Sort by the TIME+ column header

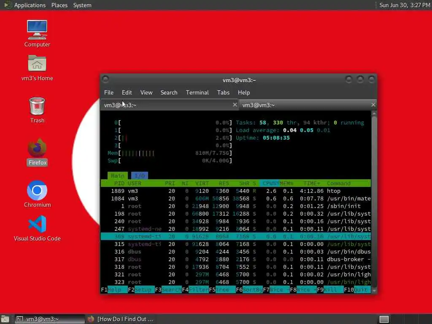point(312,183)
